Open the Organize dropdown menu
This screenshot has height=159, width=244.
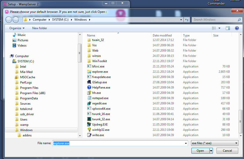tap(17, 28)
